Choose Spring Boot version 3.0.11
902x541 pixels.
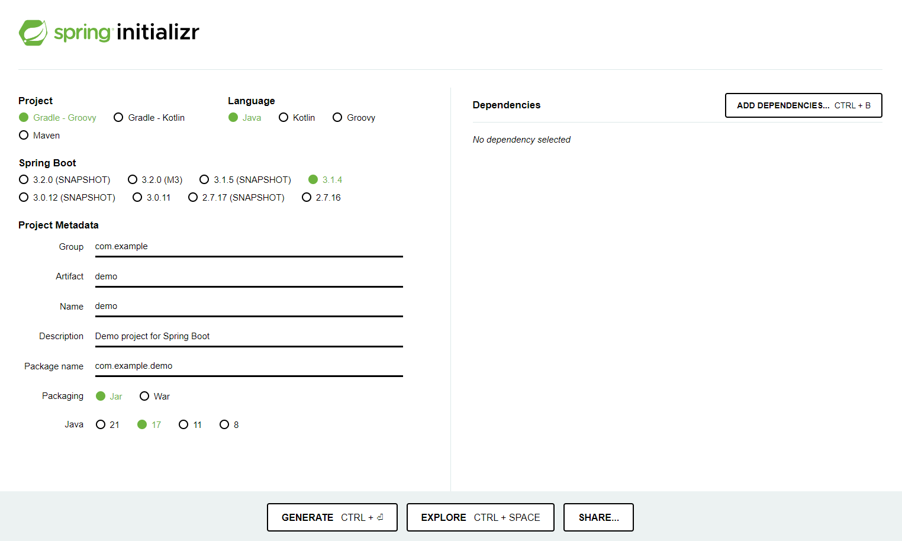pos(152,198)
